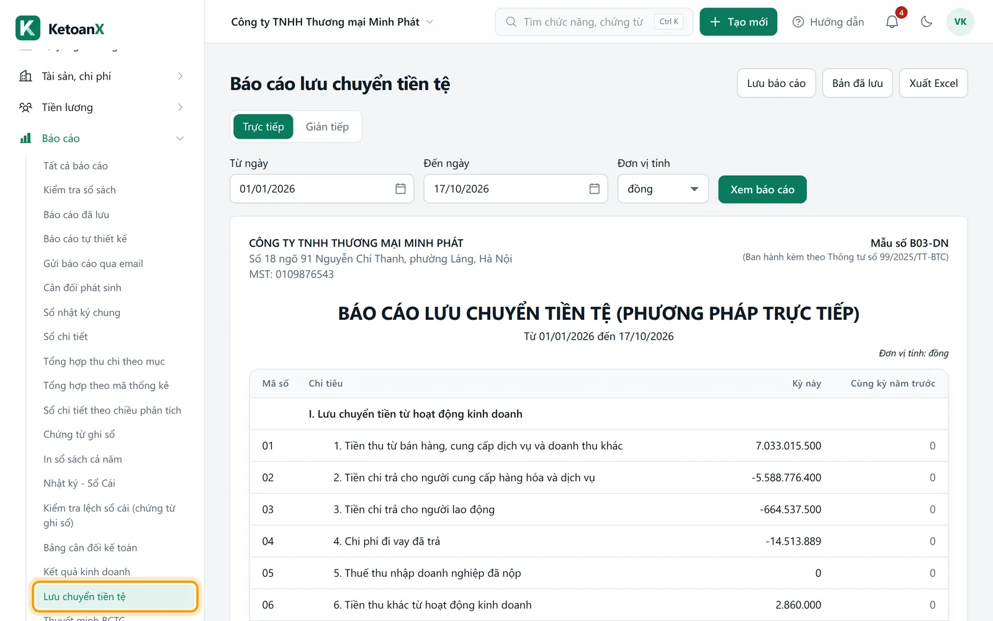Click the Lưu báo cáo button
The width and height of the screenshot is (993, 621).
776,83
